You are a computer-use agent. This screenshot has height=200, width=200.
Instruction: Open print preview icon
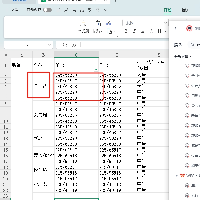[x=82, y=10]
